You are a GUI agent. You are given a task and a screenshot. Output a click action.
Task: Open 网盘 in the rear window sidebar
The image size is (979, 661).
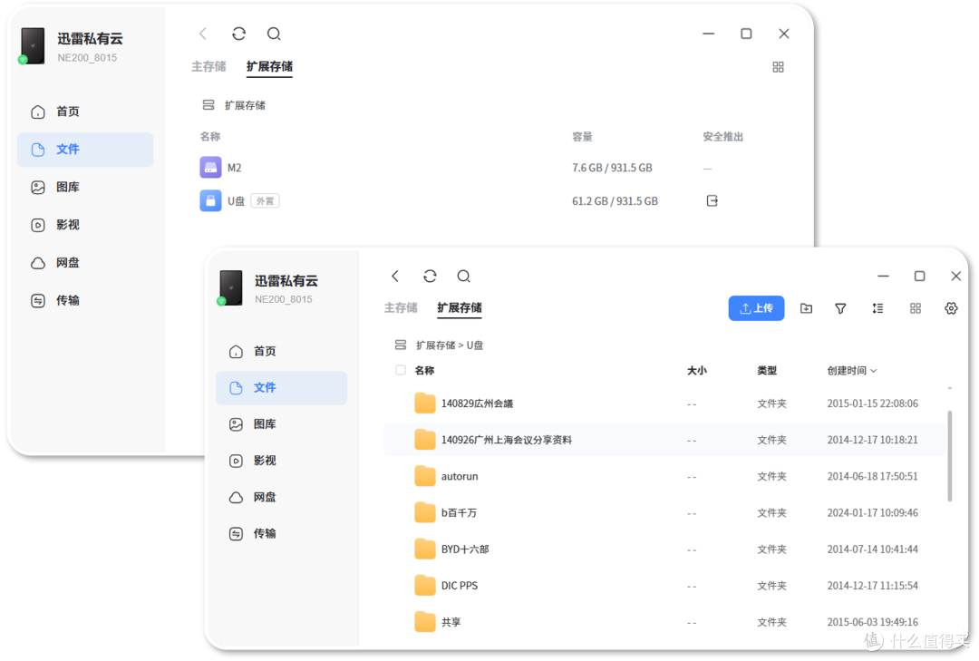click(85, 262)
